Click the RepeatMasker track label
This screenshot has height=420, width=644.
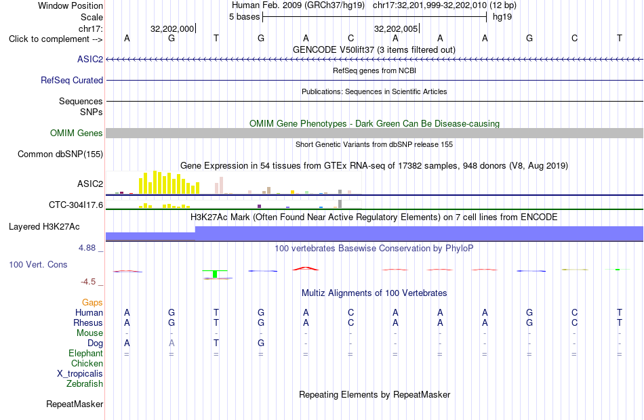(x=75, y=404)
